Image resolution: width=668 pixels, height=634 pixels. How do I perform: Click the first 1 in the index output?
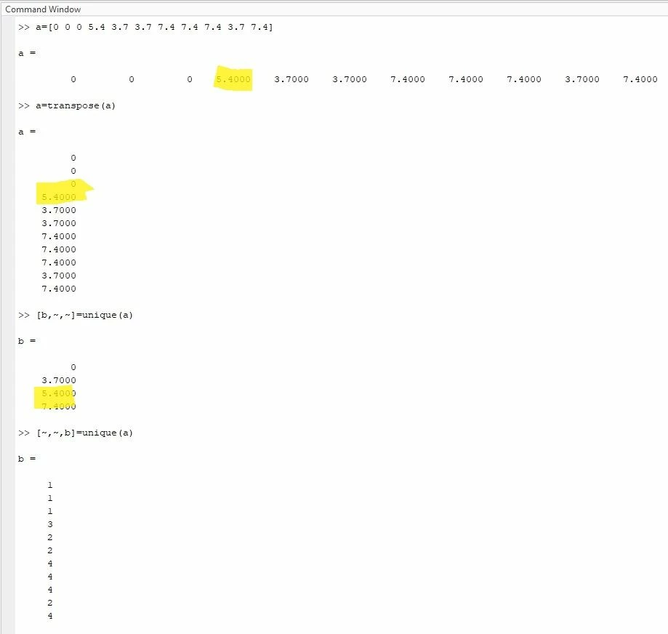pyautogui.click(x=50, y=485)
